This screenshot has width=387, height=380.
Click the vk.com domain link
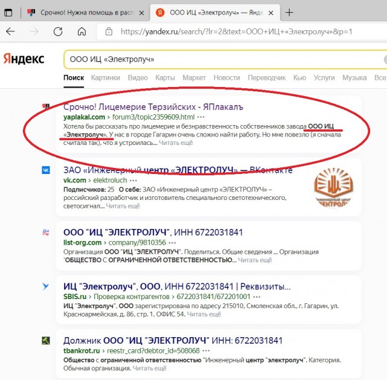coord(75,180)
